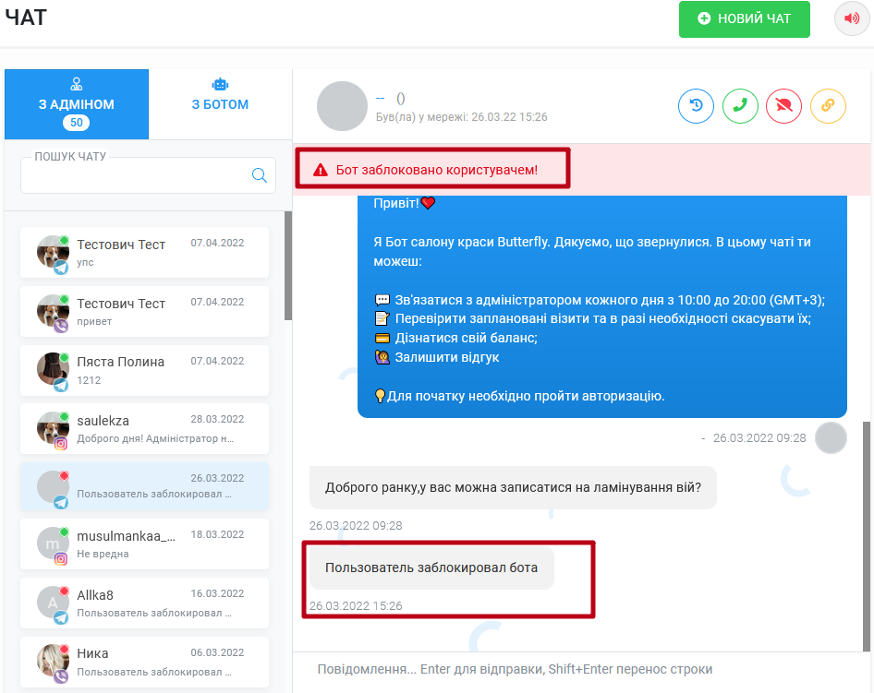Click the Бот заблоковано користувачем warning text

[x=436, y=170]
